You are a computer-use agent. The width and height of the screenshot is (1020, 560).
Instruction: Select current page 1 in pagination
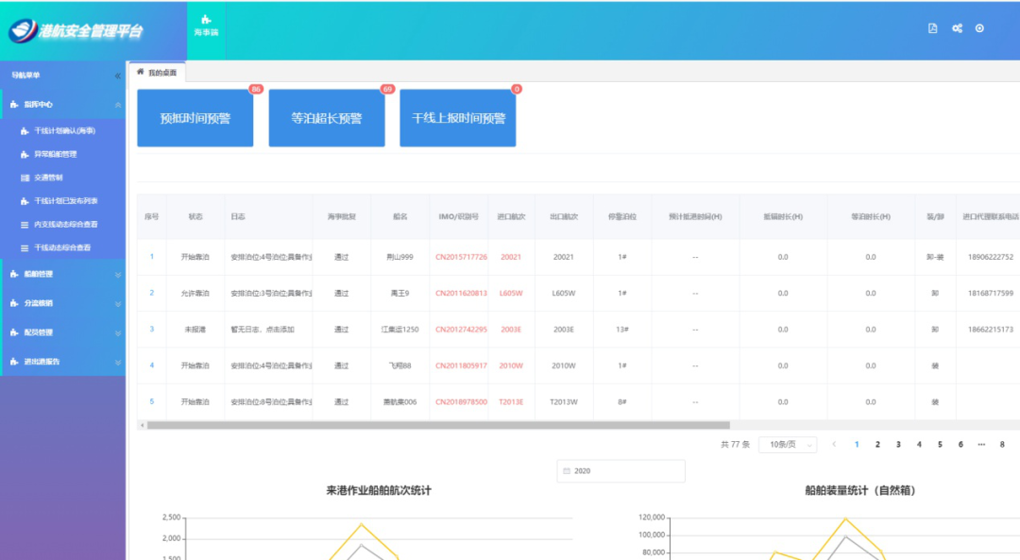point(857,444)
